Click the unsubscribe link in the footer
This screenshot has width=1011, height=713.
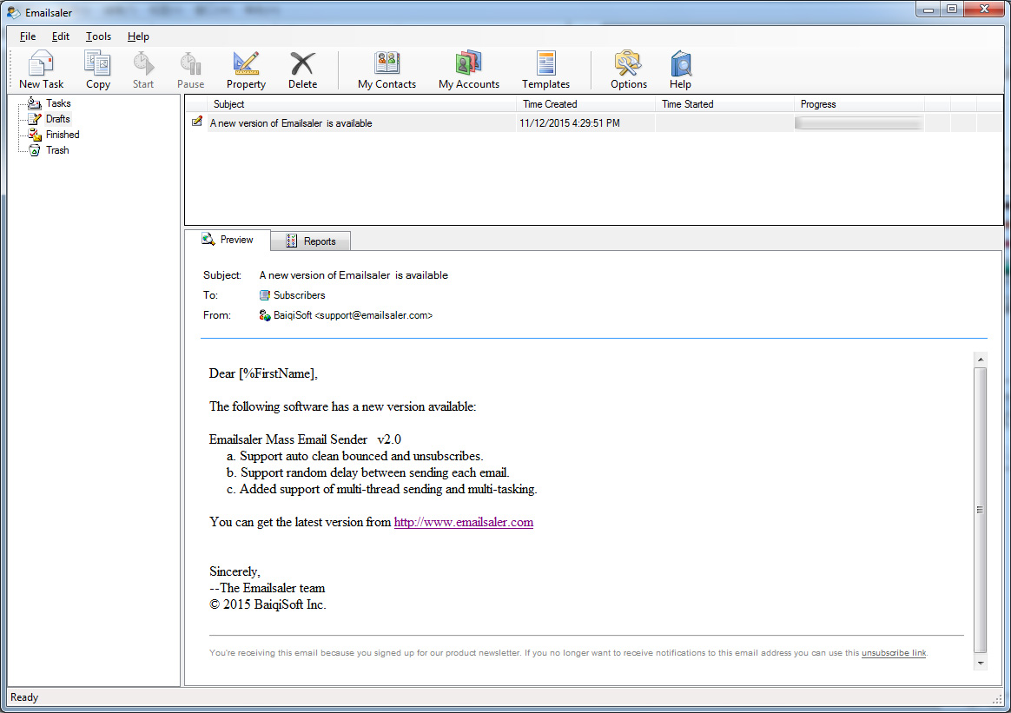893,652
